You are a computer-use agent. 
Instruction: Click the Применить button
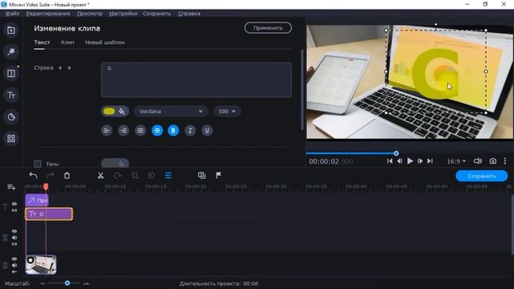click(267, 28)
